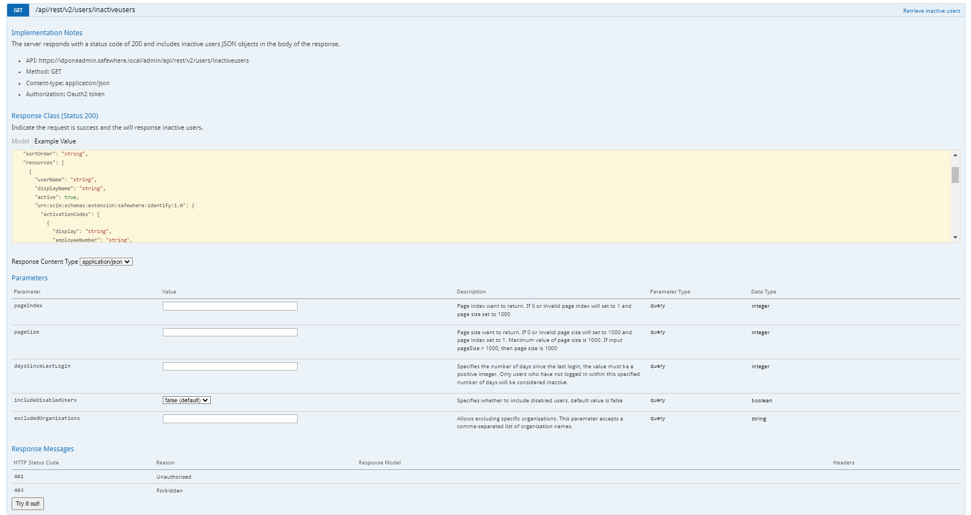Click the Parameters section heading
This screenshot has height=515, width=971.
(30, 278)
